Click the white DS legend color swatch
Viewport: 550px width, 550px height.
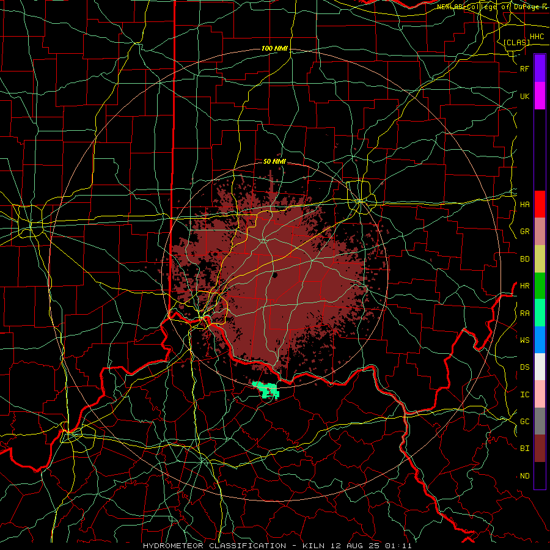(x=540, y=367)
